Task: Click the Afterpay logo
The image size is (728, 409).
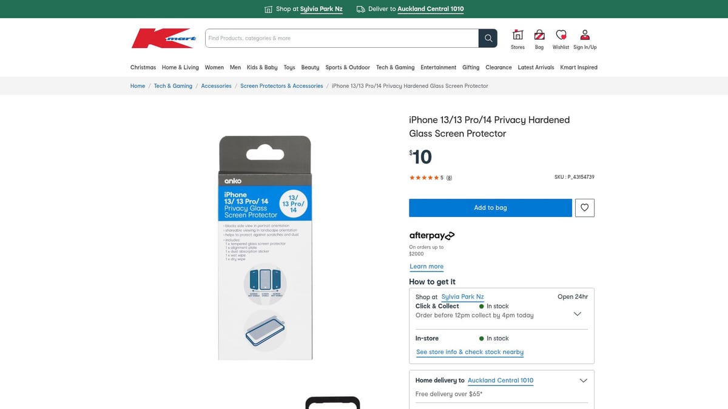Action: point(431,235)
